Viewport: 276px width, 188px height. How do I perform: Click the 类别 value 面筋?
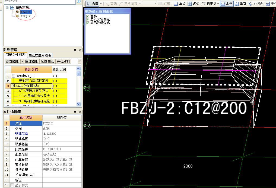62,128
